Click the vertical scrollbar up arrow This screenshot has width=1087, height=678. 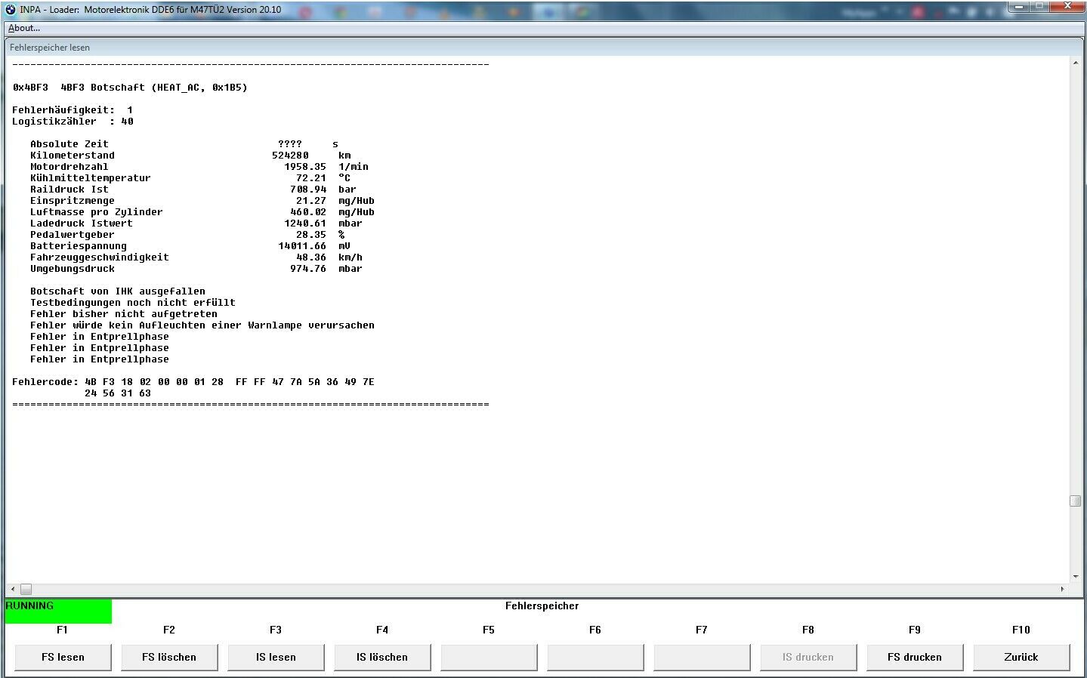(1075, 63)
